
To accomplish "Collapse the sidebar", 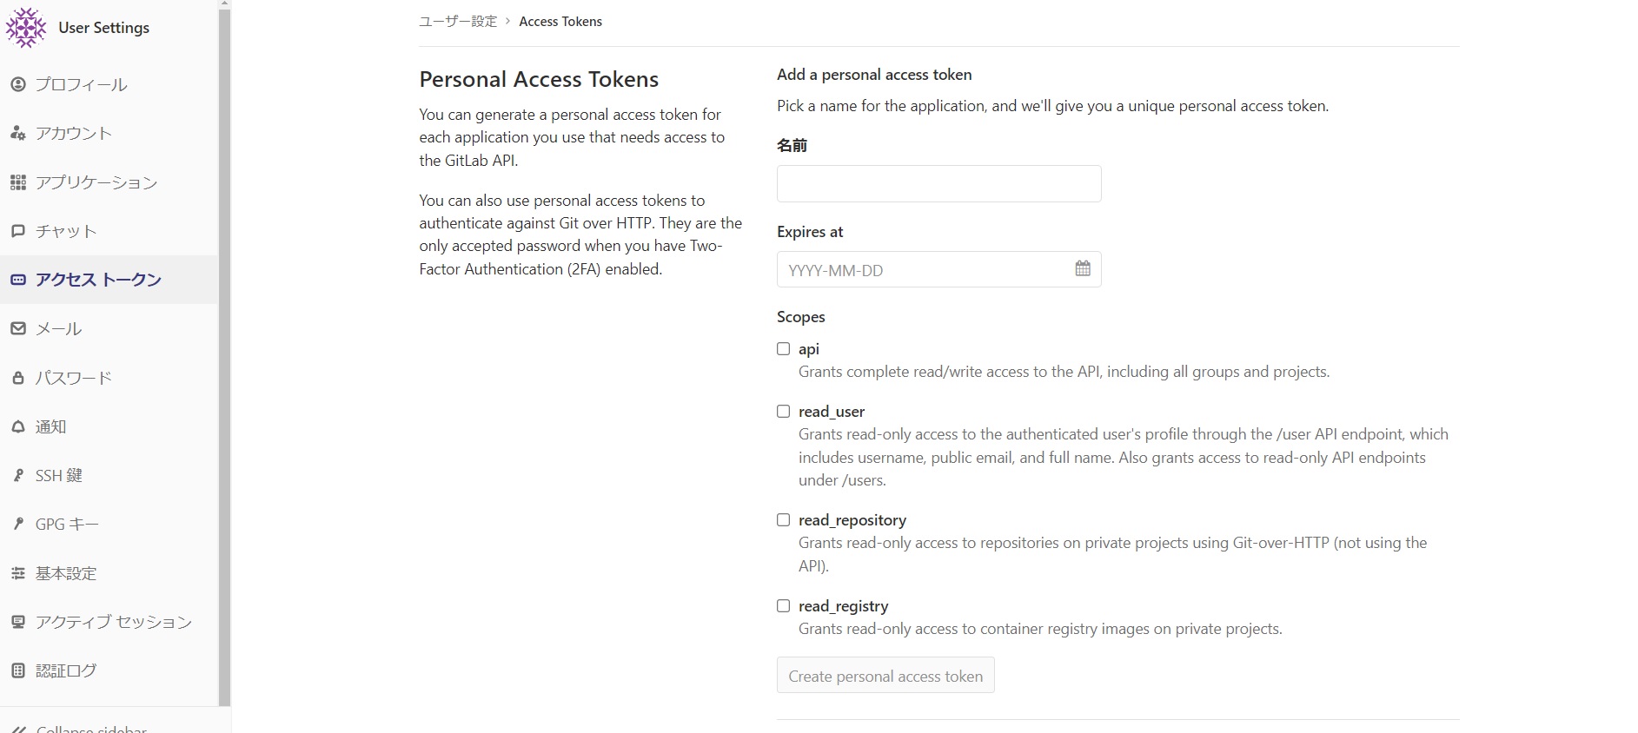I will coord(83,728).
